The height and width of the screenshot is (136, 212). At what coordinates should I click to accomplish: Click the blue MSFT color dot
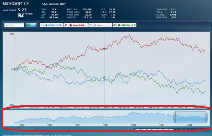click(46, 25)
